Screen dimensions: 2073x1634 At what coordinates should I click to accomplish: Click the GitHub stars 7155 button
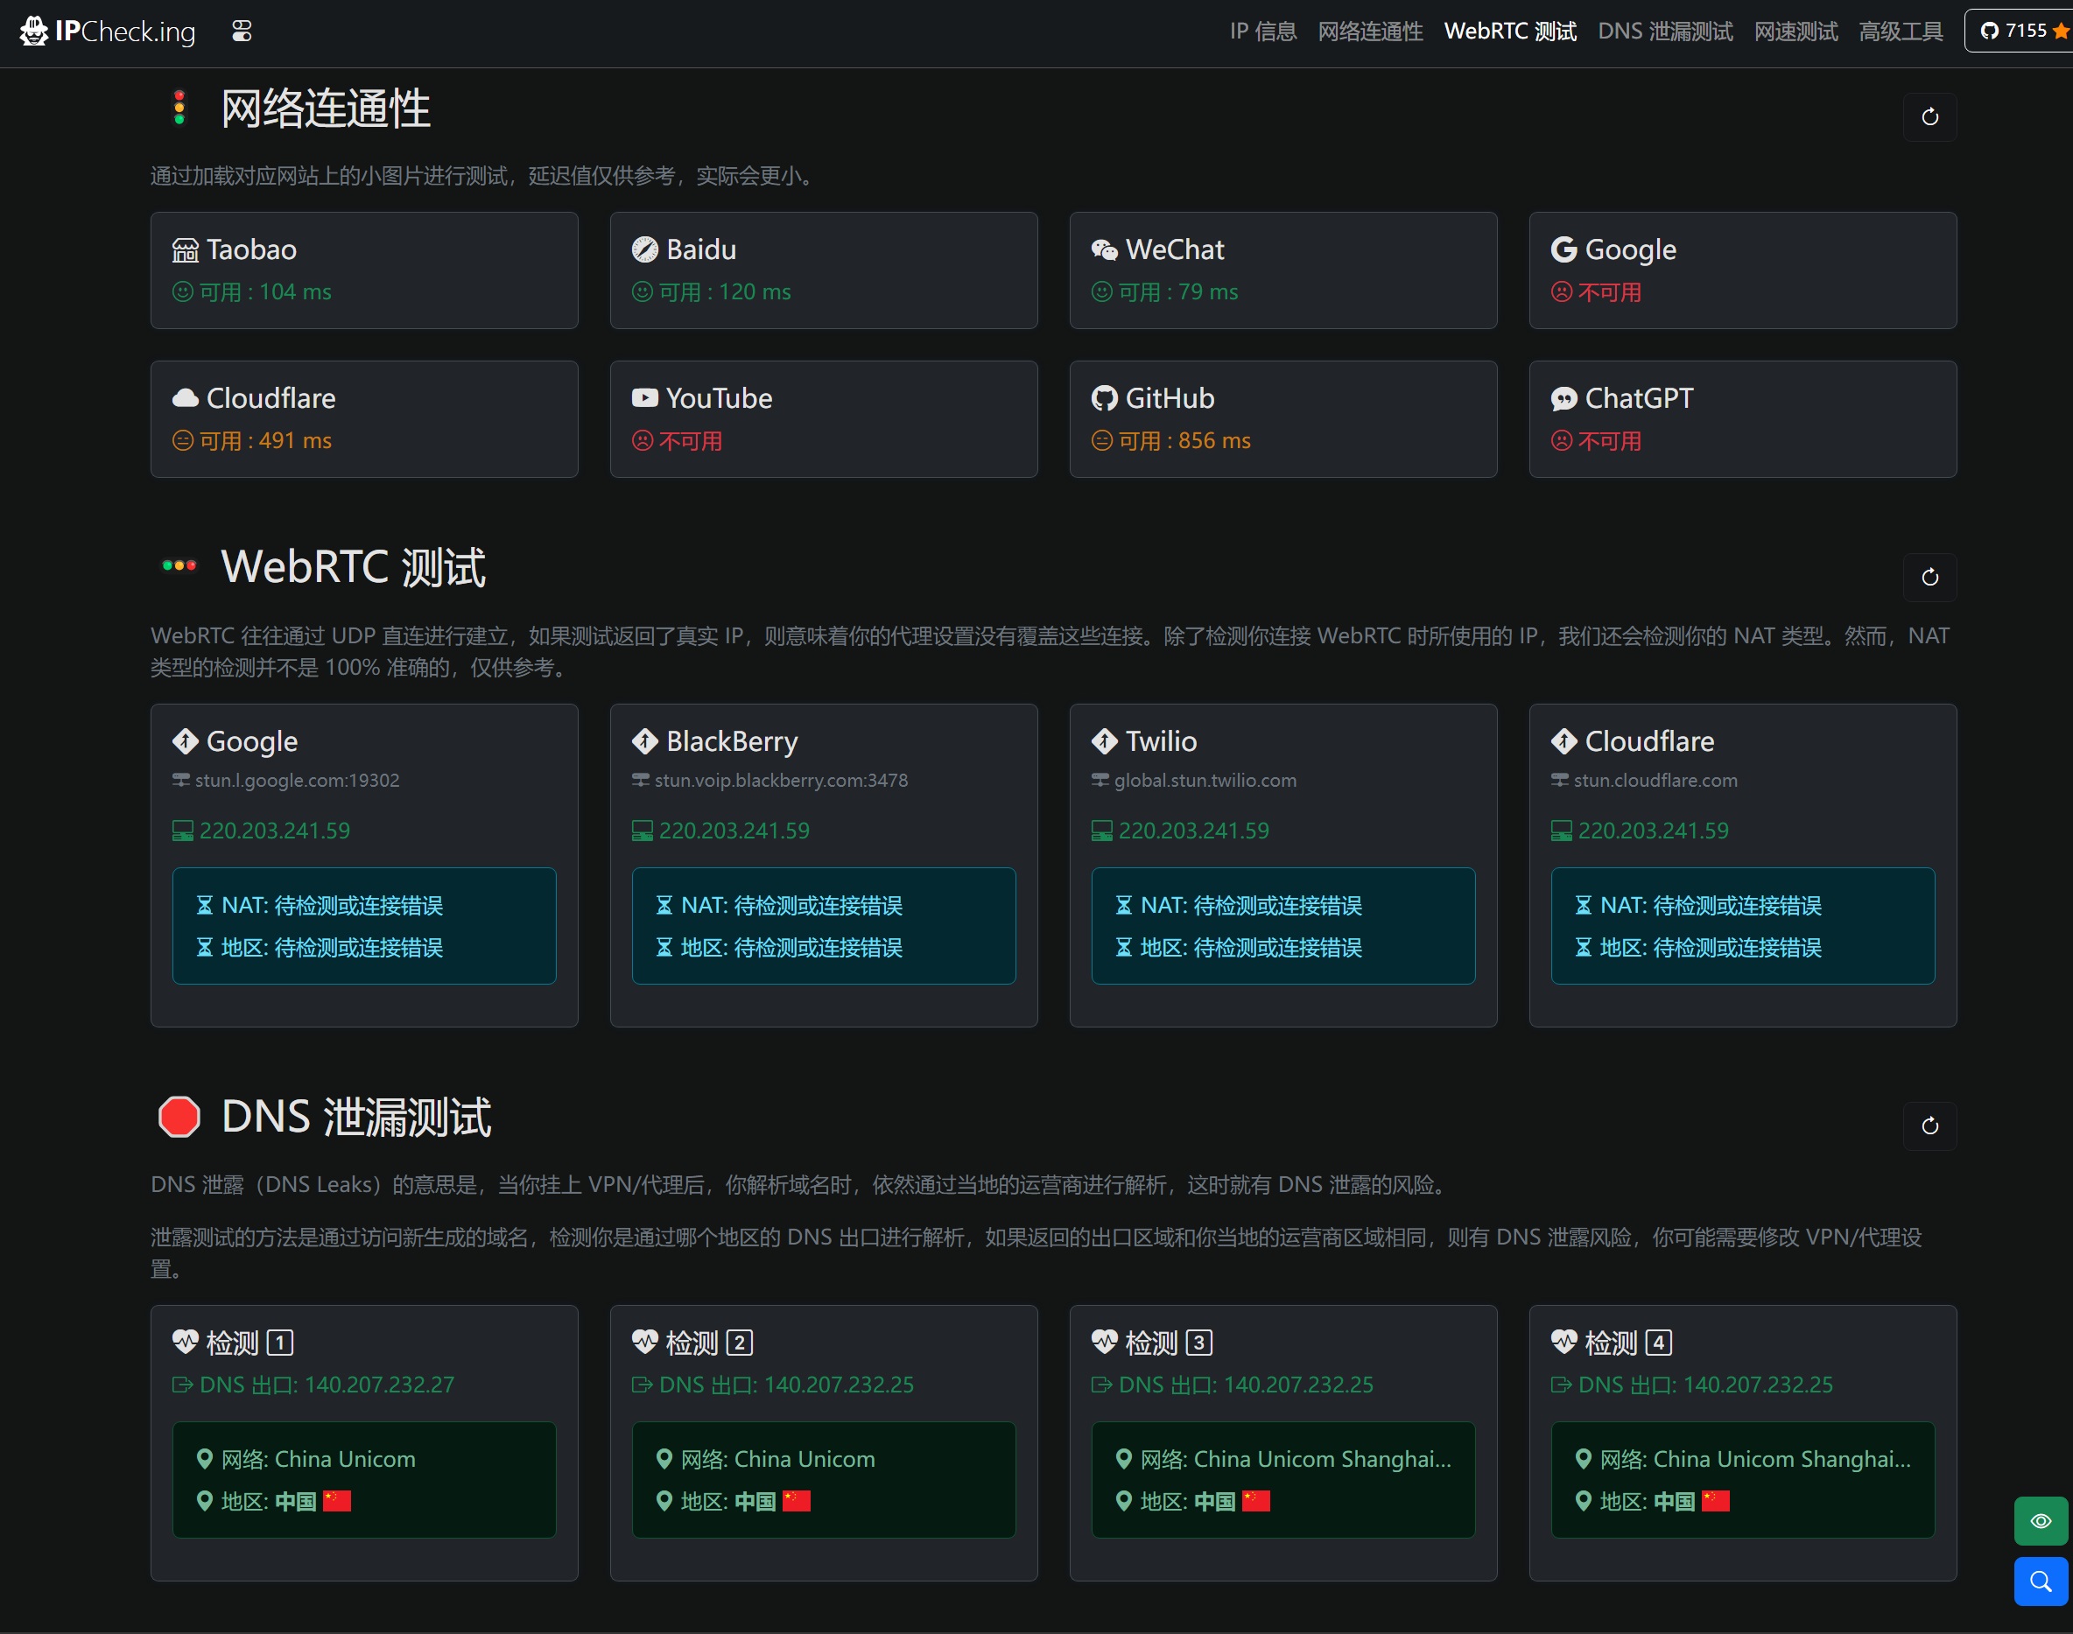(x=2021, y=31)
